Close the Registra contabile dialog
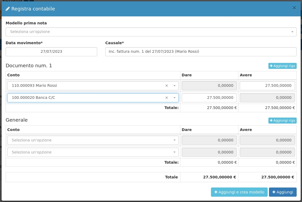The image size is (302, 202). pos(294,8)
